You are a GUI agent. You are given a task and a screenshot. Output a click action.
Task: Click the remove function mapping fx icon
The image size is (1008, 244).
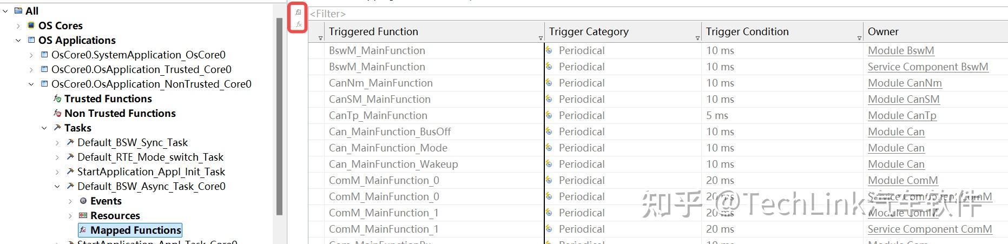pyautogui.click(x=298, y=24)
